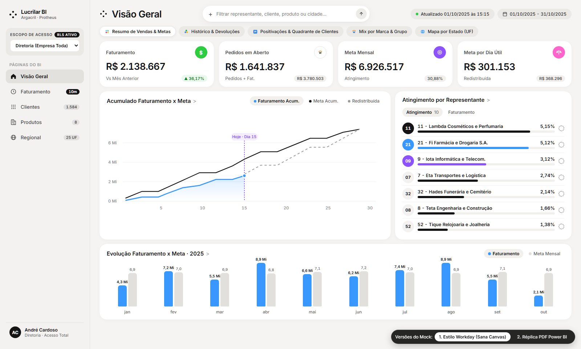Click the green dollar Faturamento icon
The width and height of the screenshot is (581, 349).
(x=201, y=52)
